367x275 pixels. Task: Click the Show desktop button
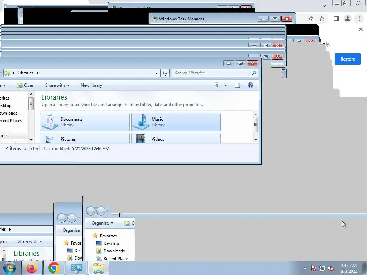point(364,268)
